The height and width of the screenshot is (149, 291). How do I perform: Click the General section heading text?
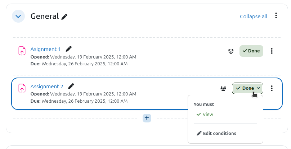[x=45, y=16]
